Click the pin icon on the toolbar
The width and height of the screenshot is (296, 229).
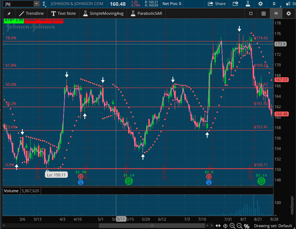[9, 13]
